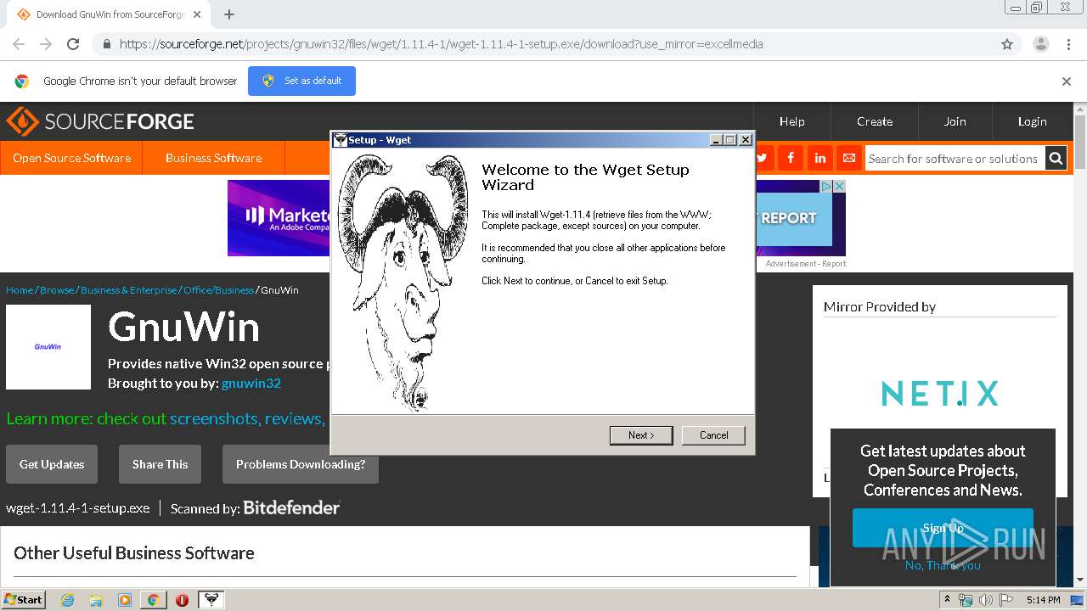Open the network tray icon
Viewport: 1087px width, 611px height.
[966, 600]
